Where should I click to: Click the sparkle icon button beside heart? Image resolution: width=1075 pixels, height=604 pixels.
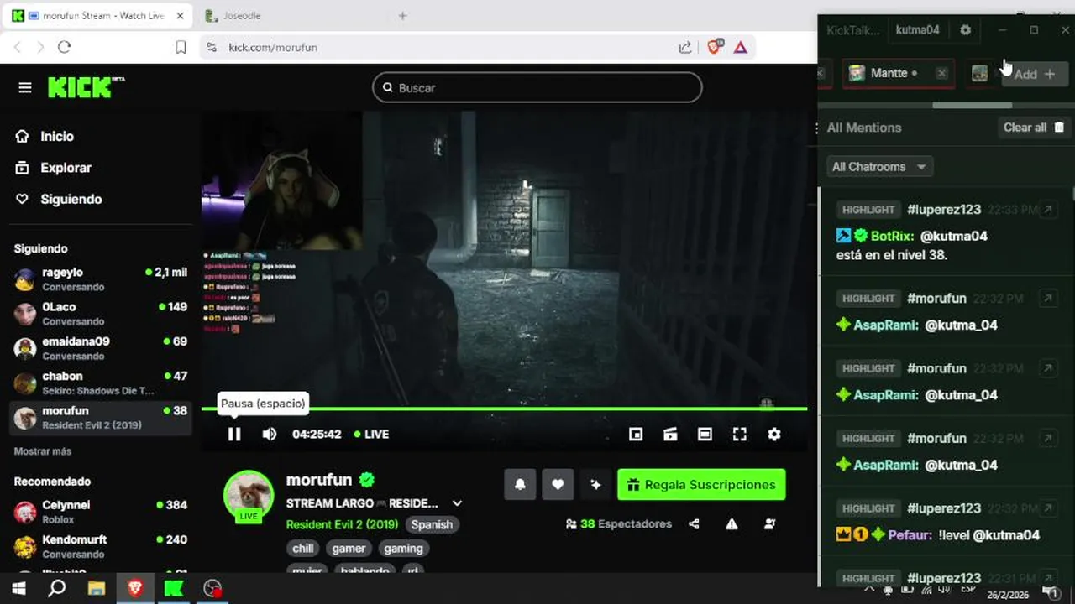tap(595, 484)
